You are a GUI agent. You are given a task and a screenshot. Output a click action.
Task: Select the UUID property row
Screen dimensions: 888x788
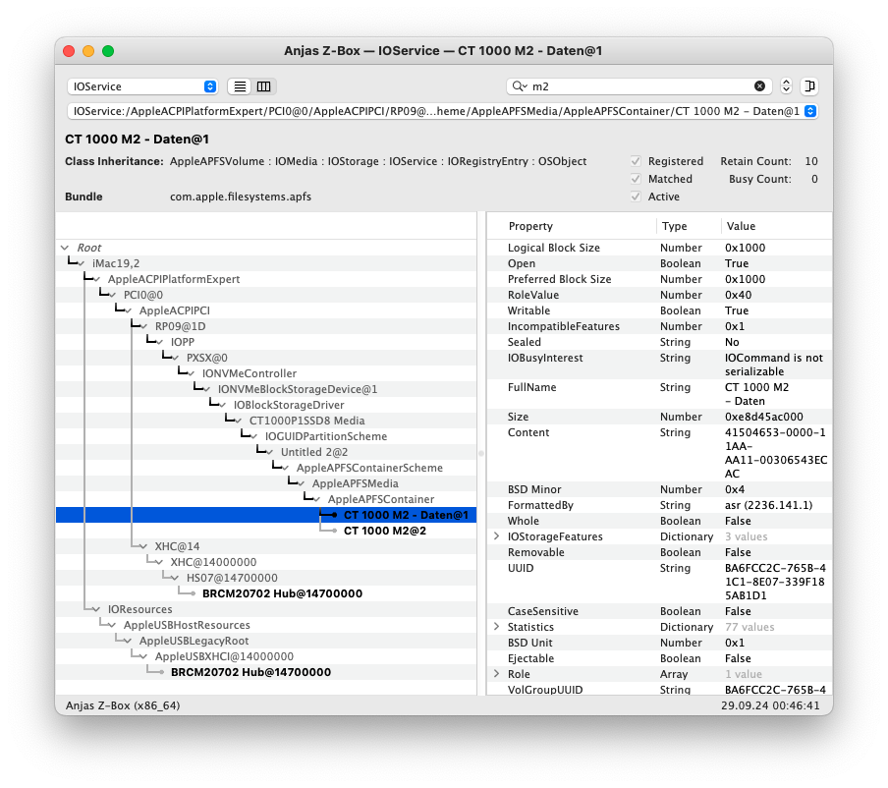tap(659, 582)
